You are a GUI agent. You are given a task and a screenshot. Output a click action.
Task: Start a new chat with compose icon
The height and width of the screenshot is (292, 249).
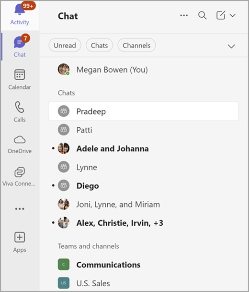point(221,15)
